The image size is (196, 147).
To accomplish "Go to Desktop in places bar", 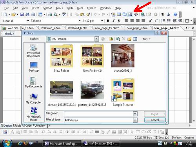I will pos(34,67).
